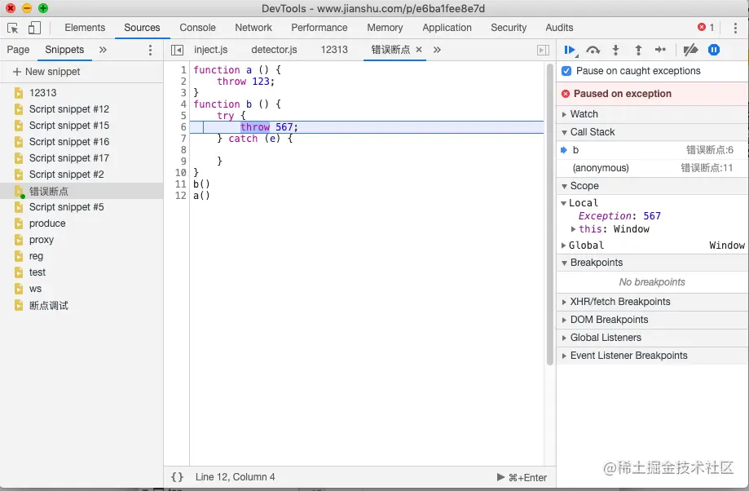Image resolution: width=749 pixels, height=491 pixels.
Task: Switch to the Elements panel
Action: 85,28
